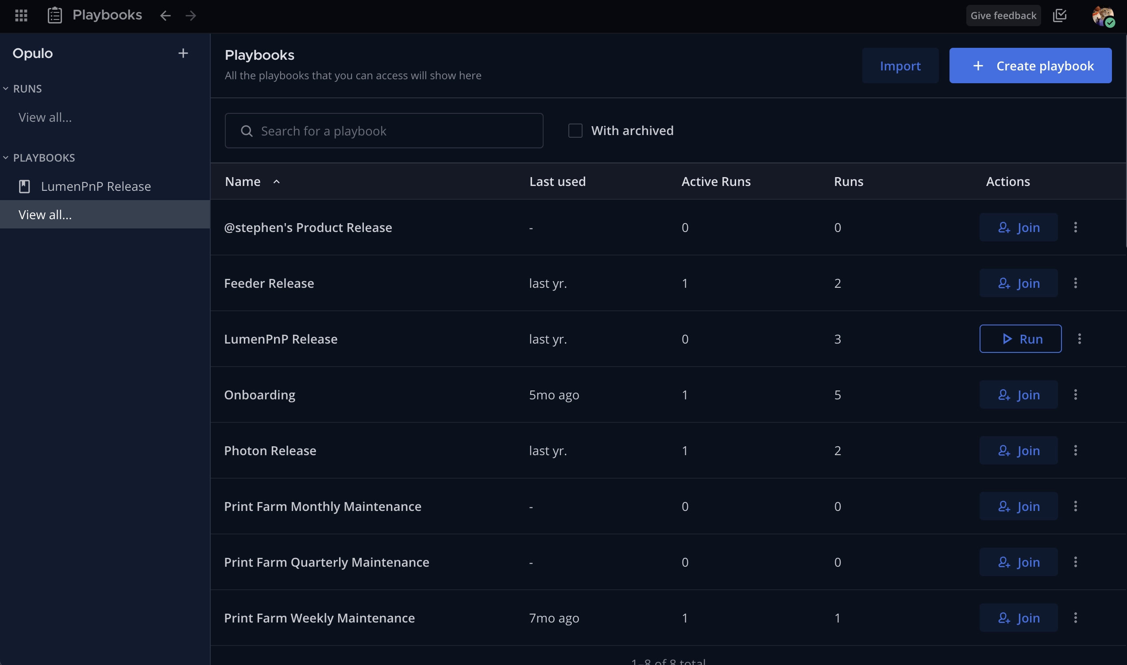Viewport: 1127px width, 665px height.
Task: Open the checklist tasks icon in header
Action: point(1059,15)
